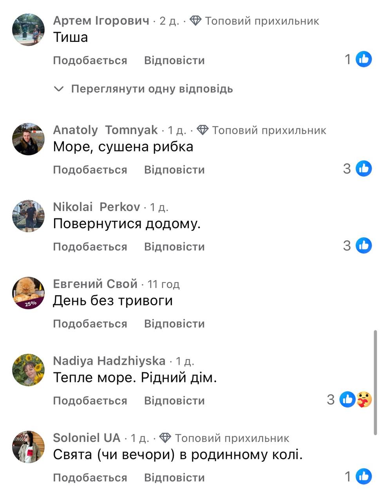Viewport: 380px width, 501px height.
Task: Expand the 'Переглянути одну відповідь' reply thread
Action: tap(143, 89)
